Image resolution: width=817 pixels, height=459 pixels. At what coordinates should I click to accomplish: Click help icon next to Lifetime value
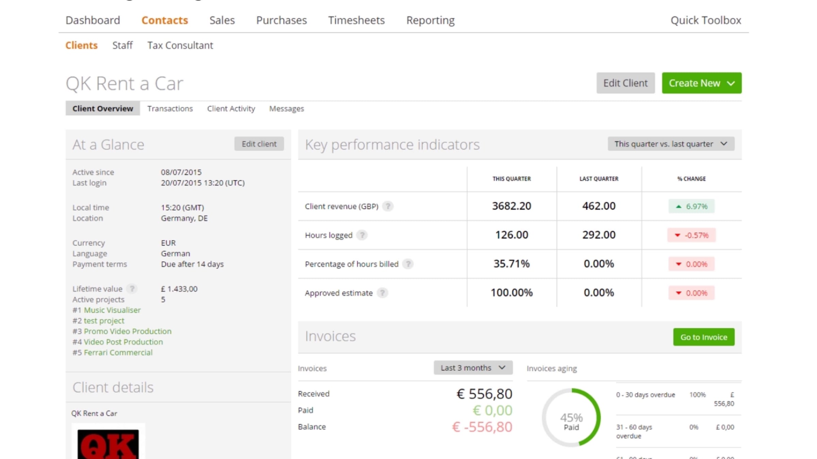(x=131, y=289)
